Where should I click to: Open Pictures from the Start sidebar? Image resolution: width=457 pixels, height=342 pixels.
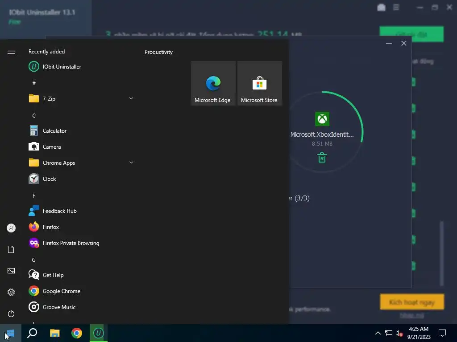point(11,271)
